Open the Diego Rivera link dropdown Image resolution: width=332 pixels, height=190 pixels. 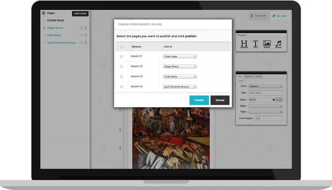[180, 66]
